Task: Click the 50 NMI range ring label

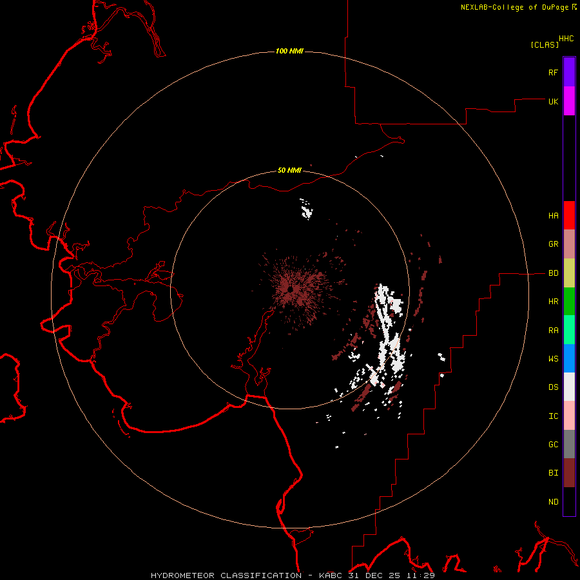Action: [289, 170]
